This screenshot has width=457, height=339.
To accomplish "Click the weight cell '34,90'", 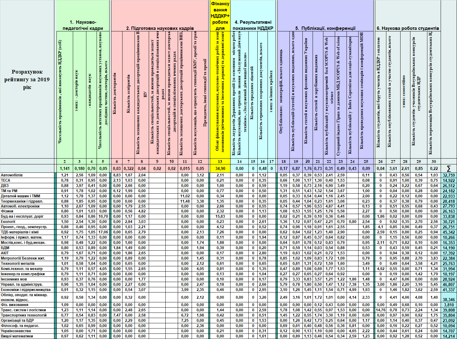I will 220,168.
